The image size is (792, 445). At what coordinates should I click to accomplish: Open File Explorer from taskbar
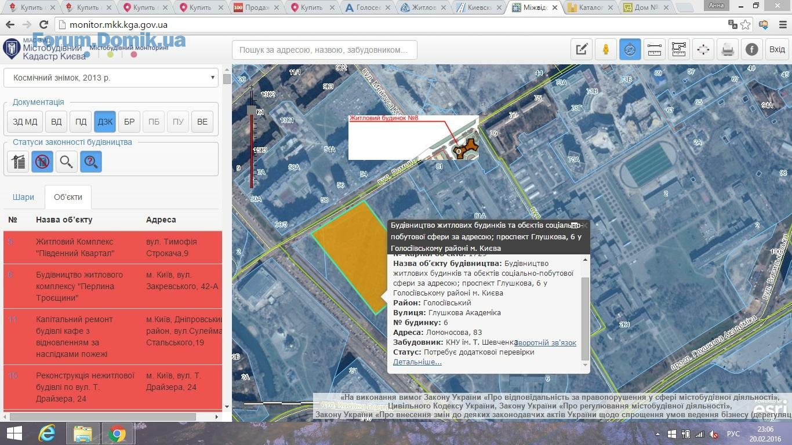pos(82,433)
